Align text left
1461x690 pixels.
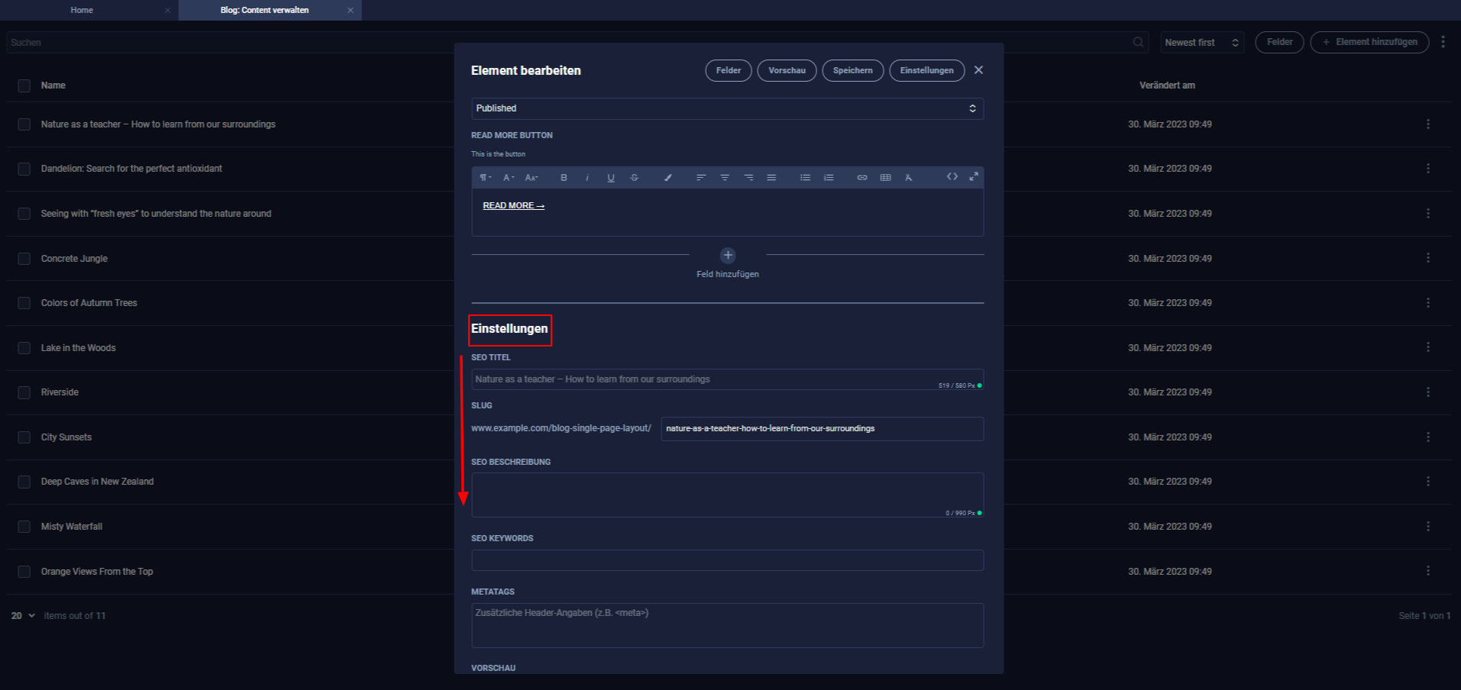701,178
